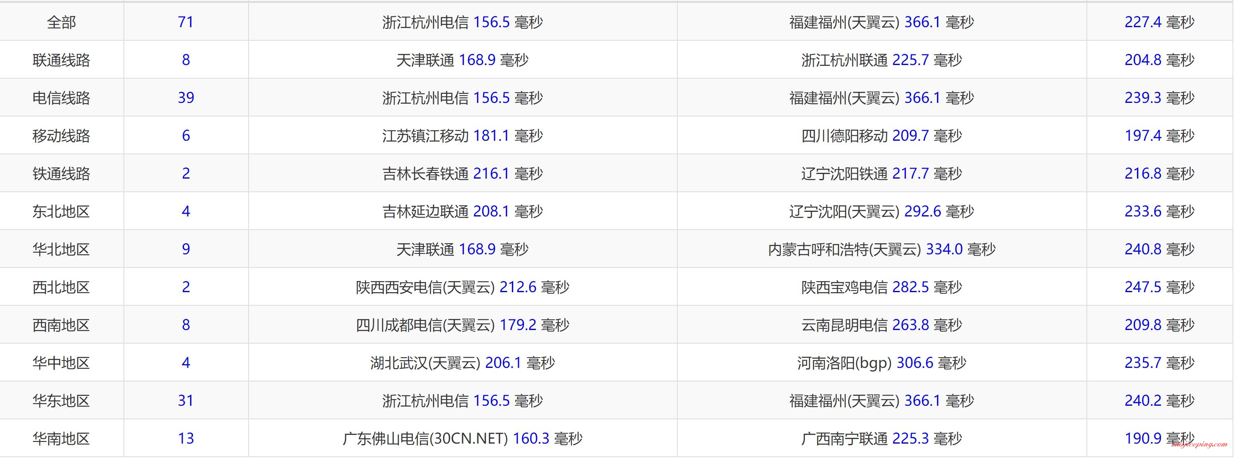Click the 联通线路 row label
This screenshot has width=1235, height=458.
point(61,60)
